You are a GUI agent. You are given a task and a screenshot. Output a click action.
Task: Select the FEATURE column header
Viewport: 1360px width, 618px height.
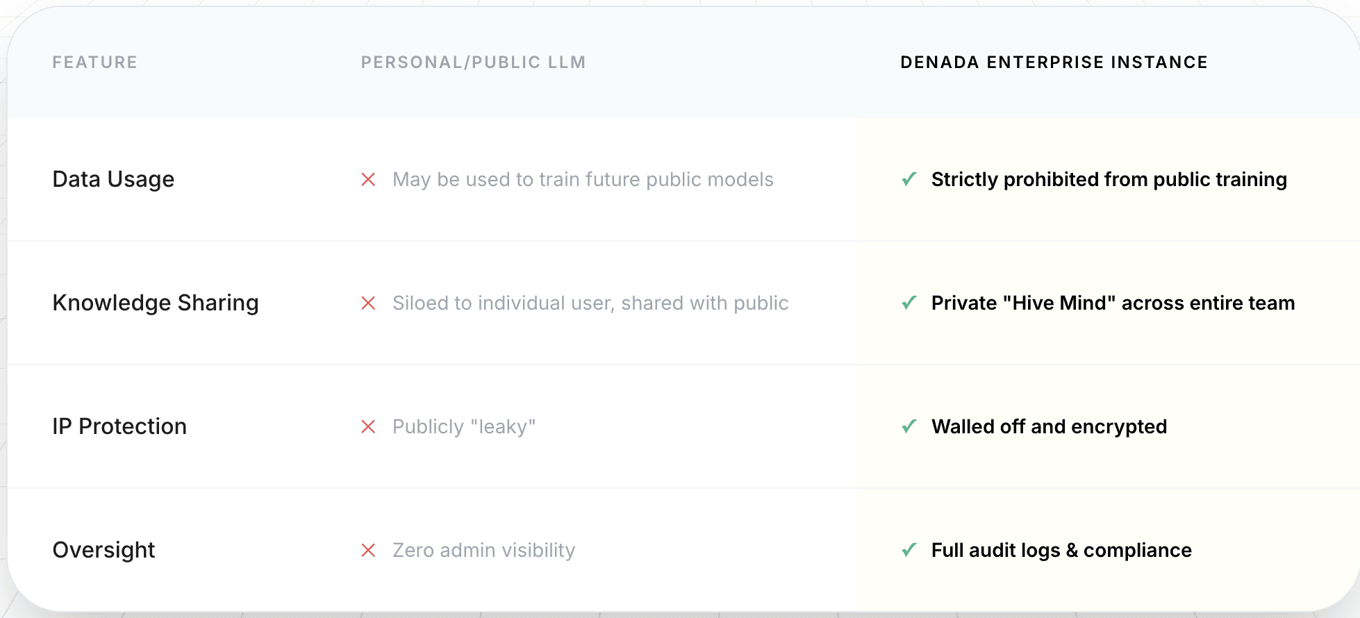point(94,62)
